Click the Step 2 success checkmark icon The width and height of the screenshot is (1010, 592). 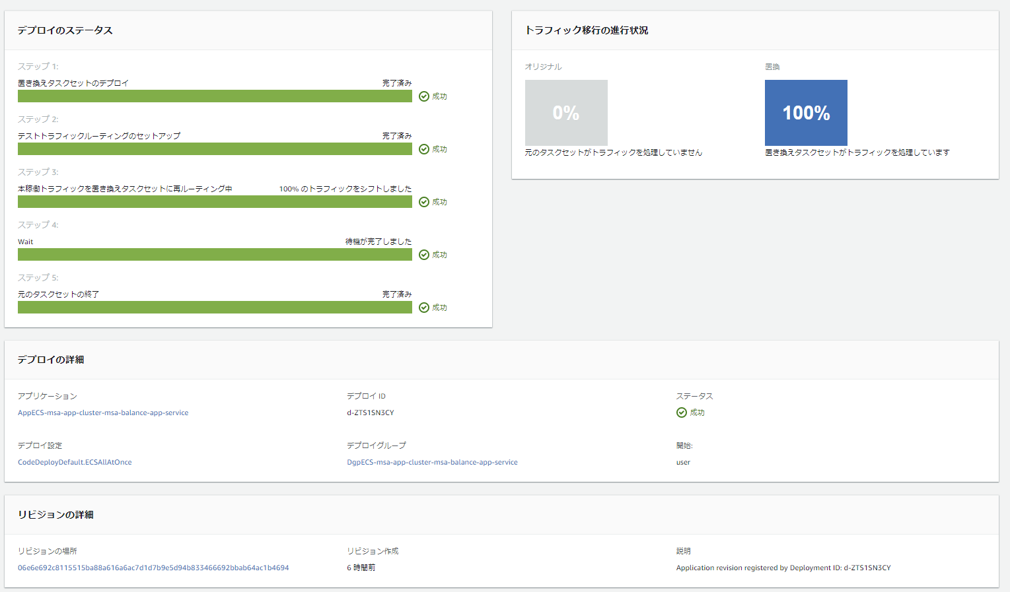[x=424, y=149]
